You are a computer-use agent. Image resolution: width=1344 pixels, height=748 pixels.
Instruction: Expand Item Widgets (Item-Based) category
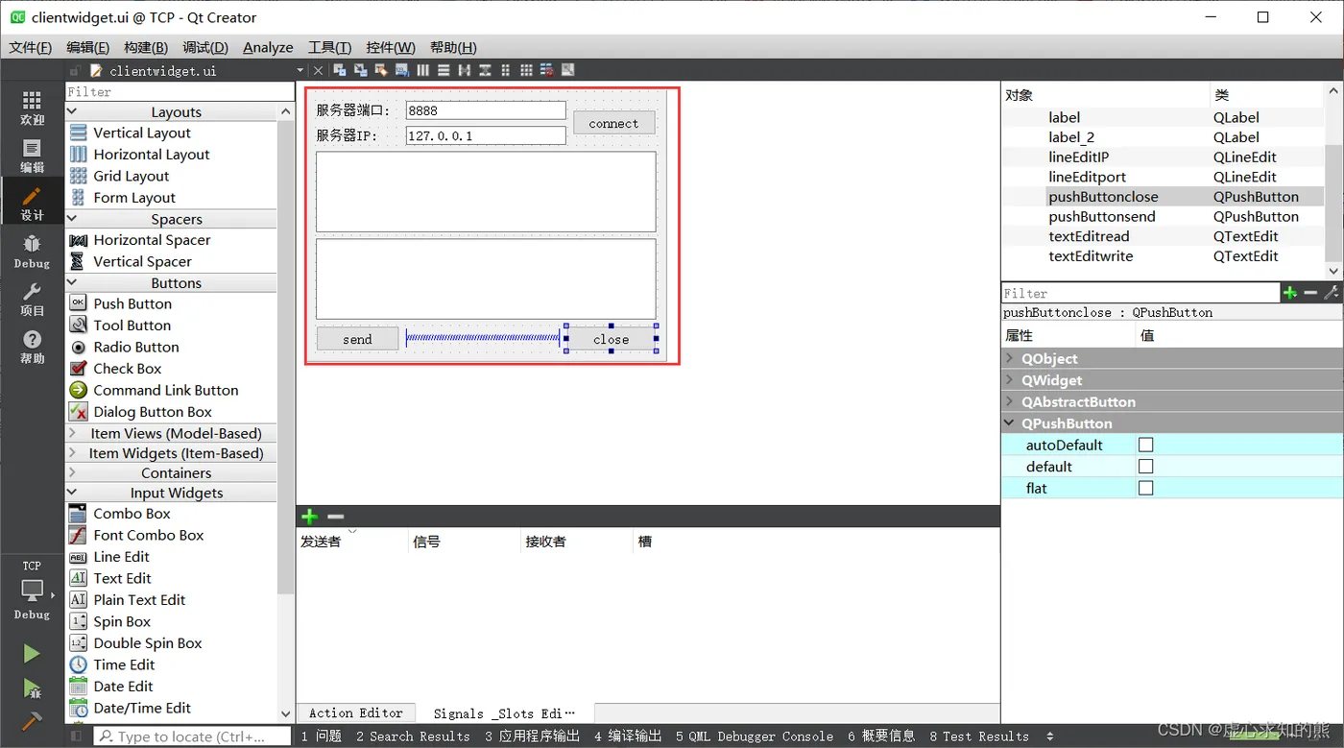[72, 453]
